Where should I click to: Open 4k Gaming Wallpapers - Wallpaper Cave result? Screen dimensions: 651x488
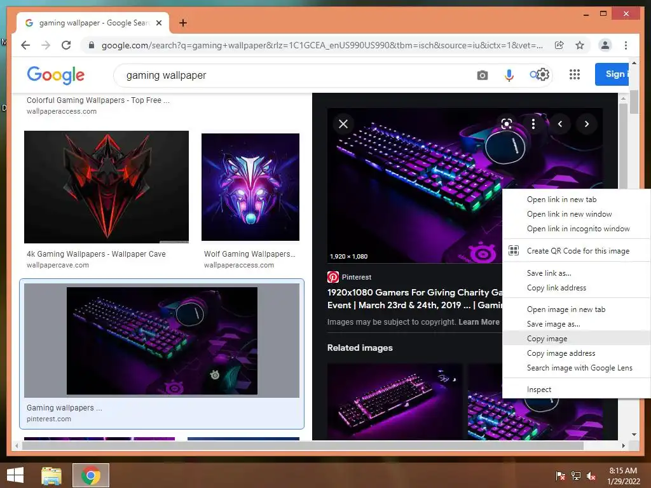[96, 254]
